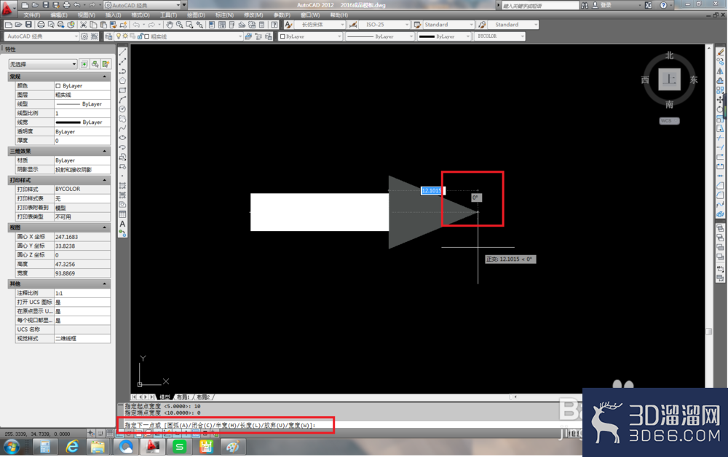Click the Cut scissors icon
Viewport: 728px width, 457px height.
click(x=83, y=25)
